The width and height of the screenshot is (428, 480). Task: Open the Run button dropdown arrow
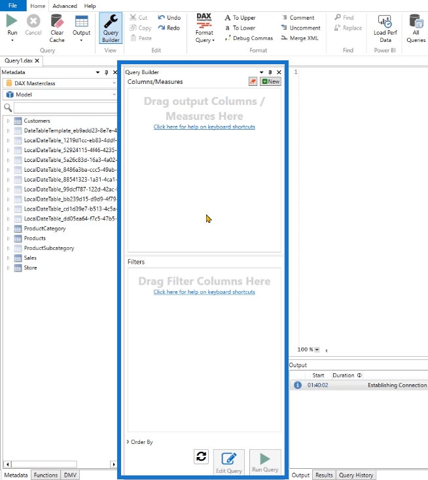click(x=12, y=41)
